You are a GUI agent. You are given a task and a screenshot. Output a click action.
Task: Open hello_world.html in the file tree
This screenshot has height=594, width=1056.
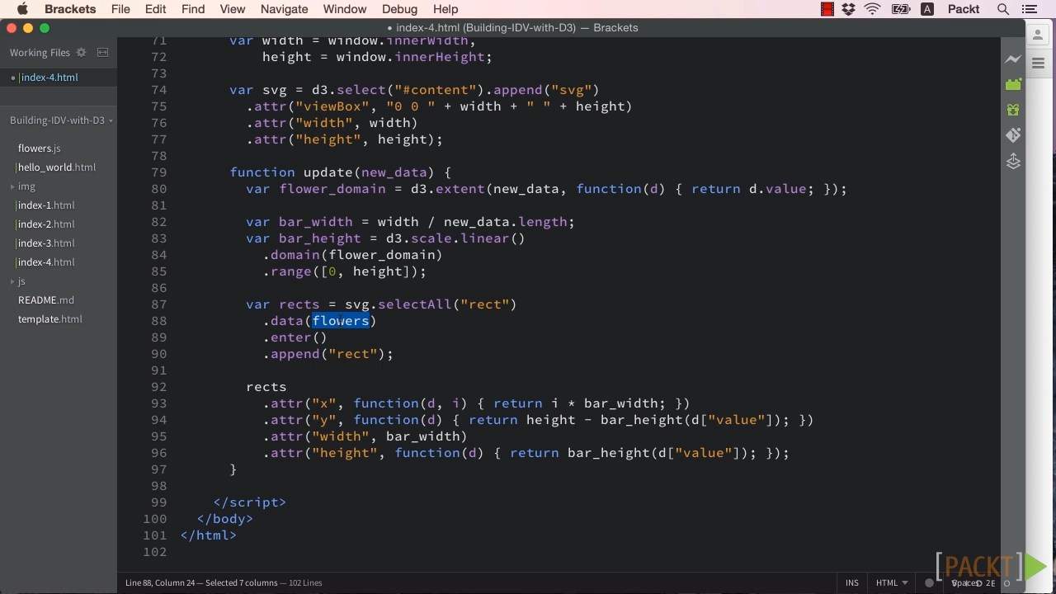[57, 167]
